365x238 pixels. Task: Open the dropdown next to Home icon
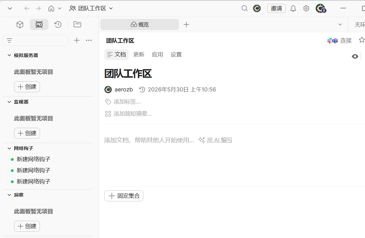(60, 8)
